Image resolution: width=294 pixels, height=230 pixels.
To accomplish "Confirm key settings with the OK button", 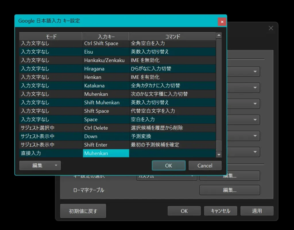I will (x=169, y=165).
